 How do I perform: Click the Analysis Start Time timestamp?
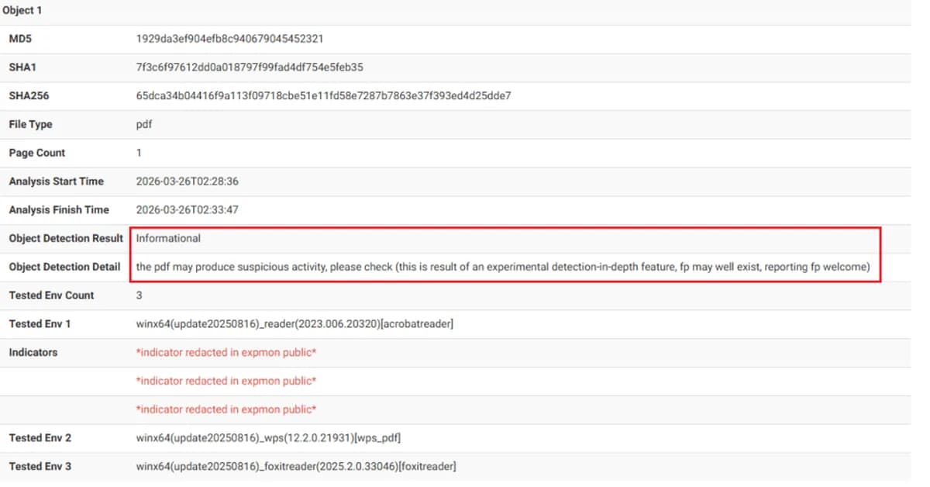(188, 181)
